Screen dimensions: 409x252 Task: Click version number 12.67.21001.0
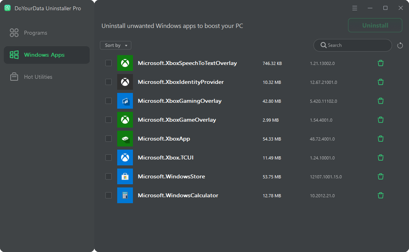coord(323,82)
